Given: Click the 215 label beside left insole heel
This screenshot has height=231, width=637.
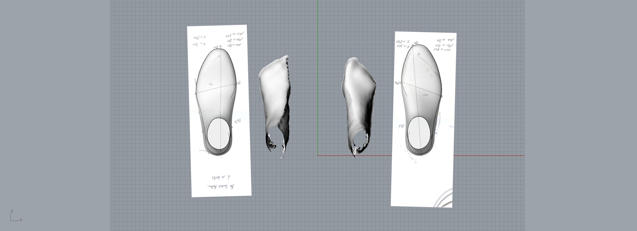Looking at the screenshot, I should click(x=237, y=122).
